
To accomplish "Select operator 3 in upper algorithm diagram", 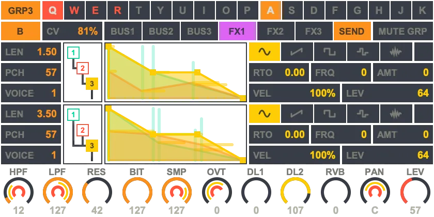I will pos(92,84).
